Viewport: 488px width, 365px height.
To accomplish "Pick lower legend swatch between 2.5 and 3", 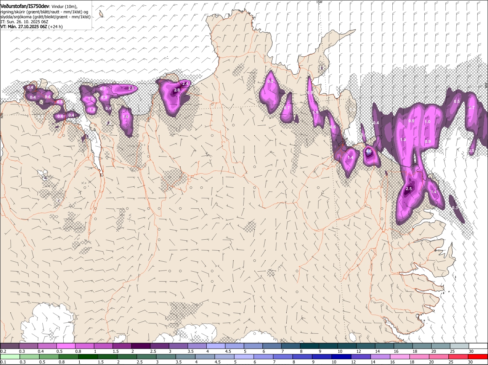I will 147,357.
